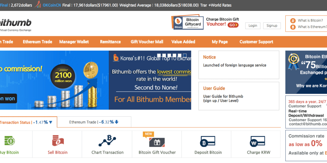This screenshot has width=327, height=163.
Task: Open the My Page menu
Action: coord(220,42)
